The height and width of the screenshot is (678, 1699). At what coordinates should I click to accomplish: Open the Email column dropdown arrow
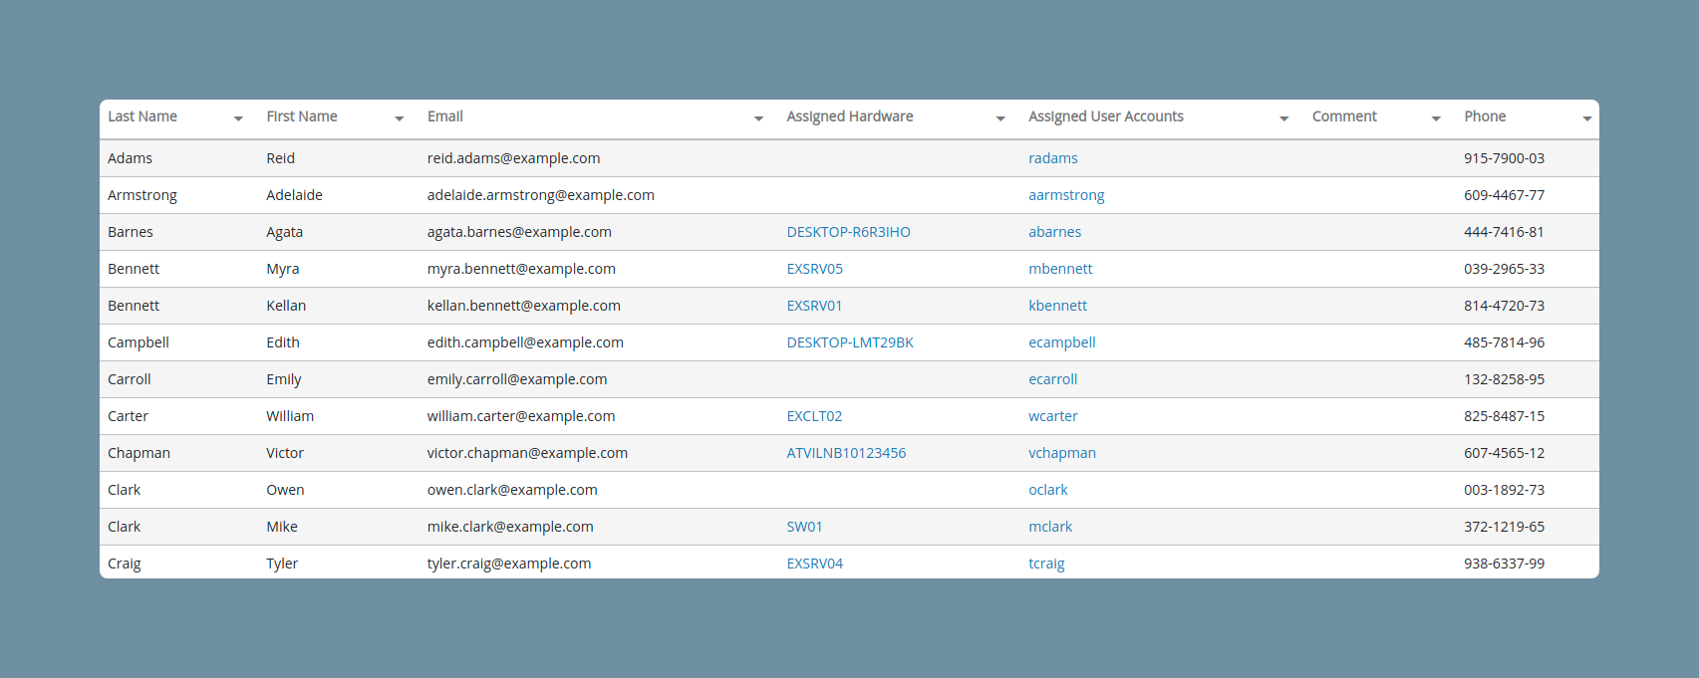(x=758, y=118)
